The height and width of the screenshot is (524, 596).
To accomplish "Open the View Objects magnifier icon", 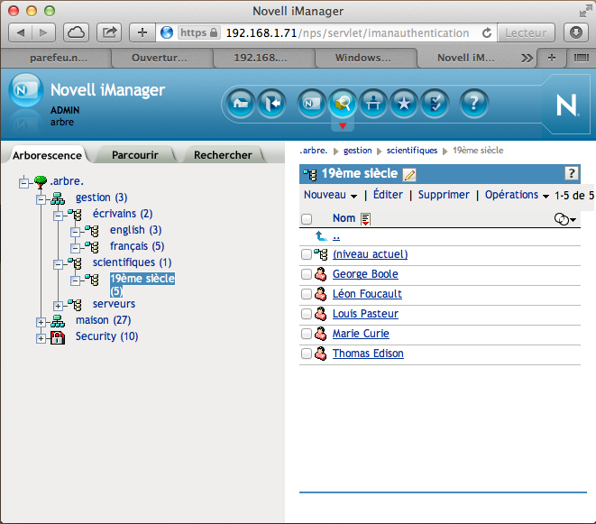I will 343,103.
